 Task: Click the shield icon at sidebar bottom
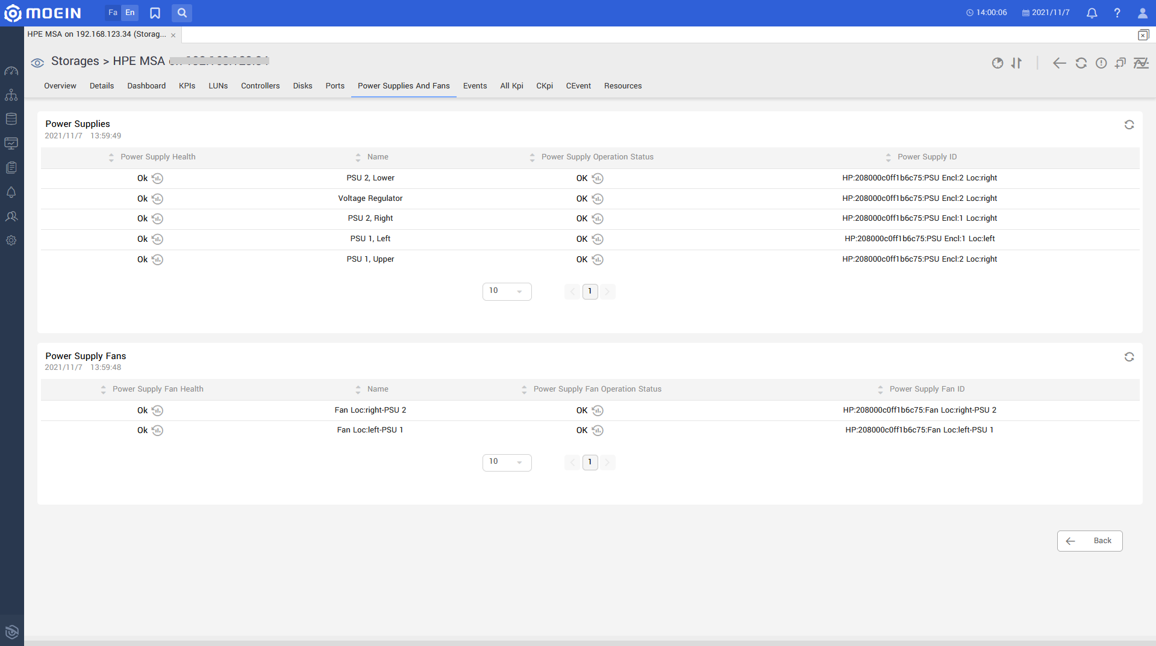11,632
